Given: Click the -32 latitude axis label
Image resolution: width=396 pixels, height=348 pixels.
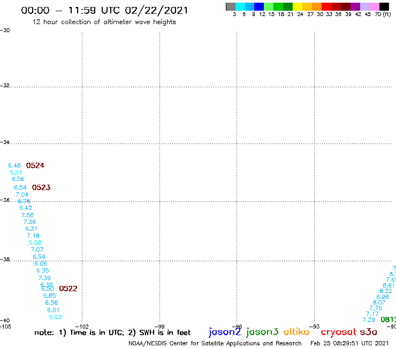Looking at the screenshot, I should point(5,86).
